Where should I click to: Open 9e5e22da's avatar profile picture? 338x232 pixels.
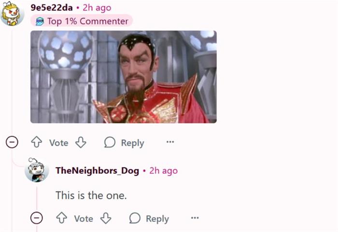tap(12, 14)
